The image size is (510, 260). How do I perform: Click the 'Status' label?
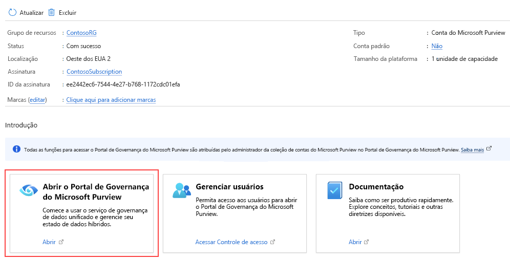16,46
